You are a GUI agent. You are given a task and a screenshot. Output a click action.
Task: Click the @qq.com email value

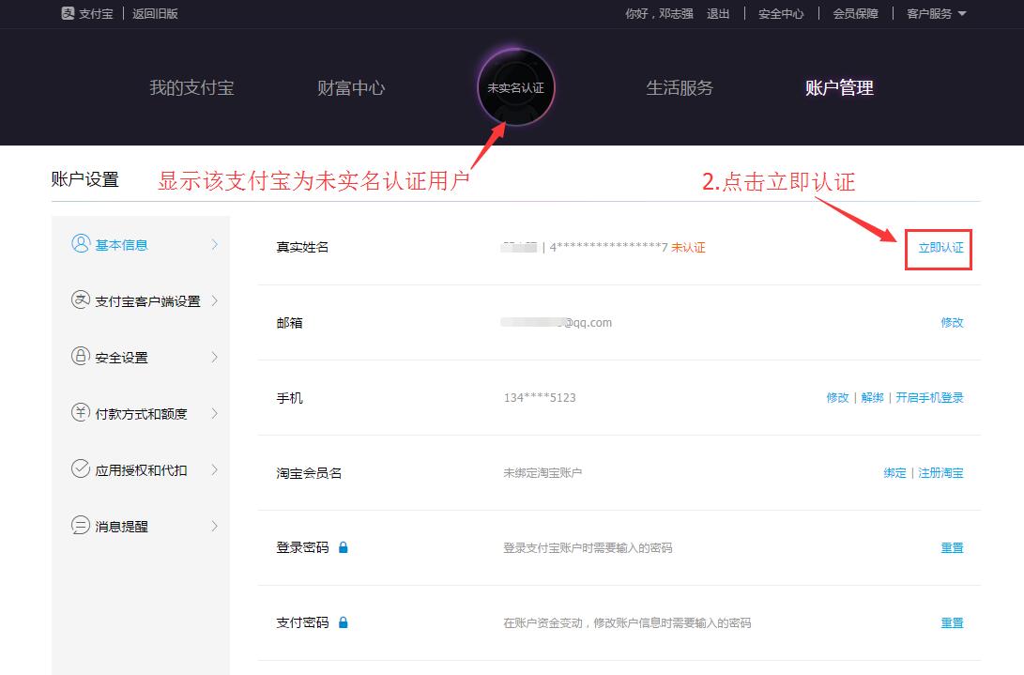pyautogui.click(x=557, y=322)
